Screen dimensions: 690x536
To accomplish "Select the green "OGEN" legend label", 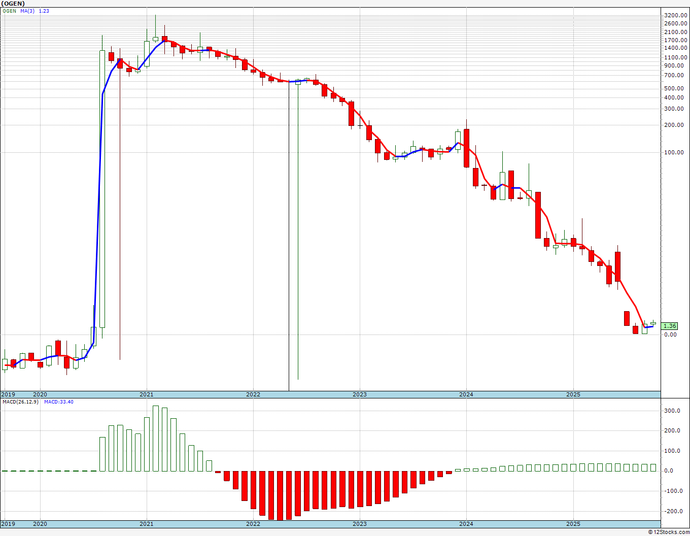I will click(10, 11).
